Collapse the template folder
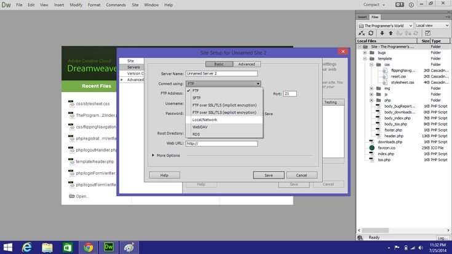The width and height of the screenshot is (452, 254). click(365, 58)
